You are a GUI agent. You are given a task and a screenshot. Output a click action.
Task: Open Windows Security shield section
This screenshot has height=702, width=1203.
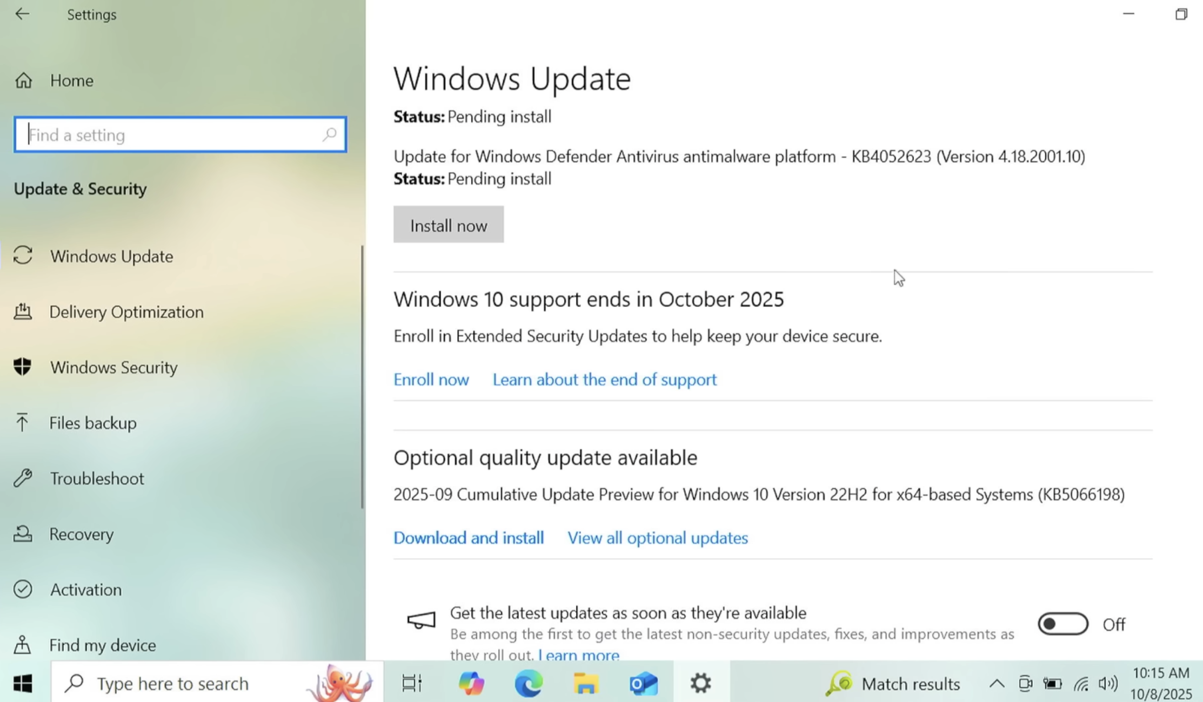pos(113,367)
